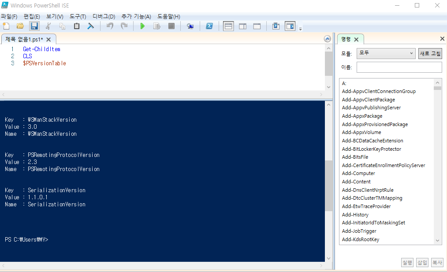Close the 명령 tab
Viewport: 447px width, 272px height.
coord(356,40)
